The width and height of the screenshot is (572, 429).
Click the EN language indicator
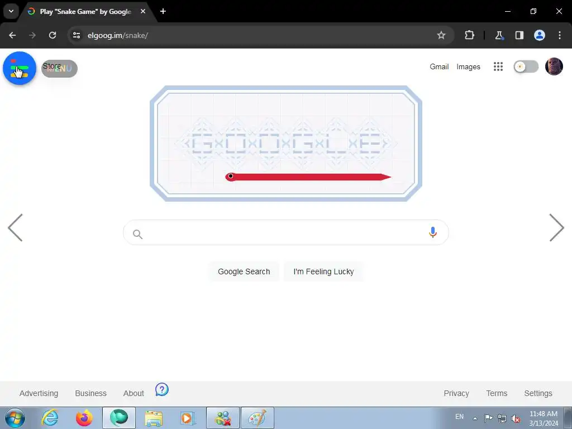pos(459,417)
